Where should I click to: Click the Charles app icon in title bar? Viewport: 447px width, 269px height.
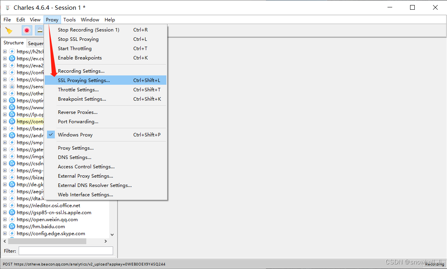(x=8, y=8)
